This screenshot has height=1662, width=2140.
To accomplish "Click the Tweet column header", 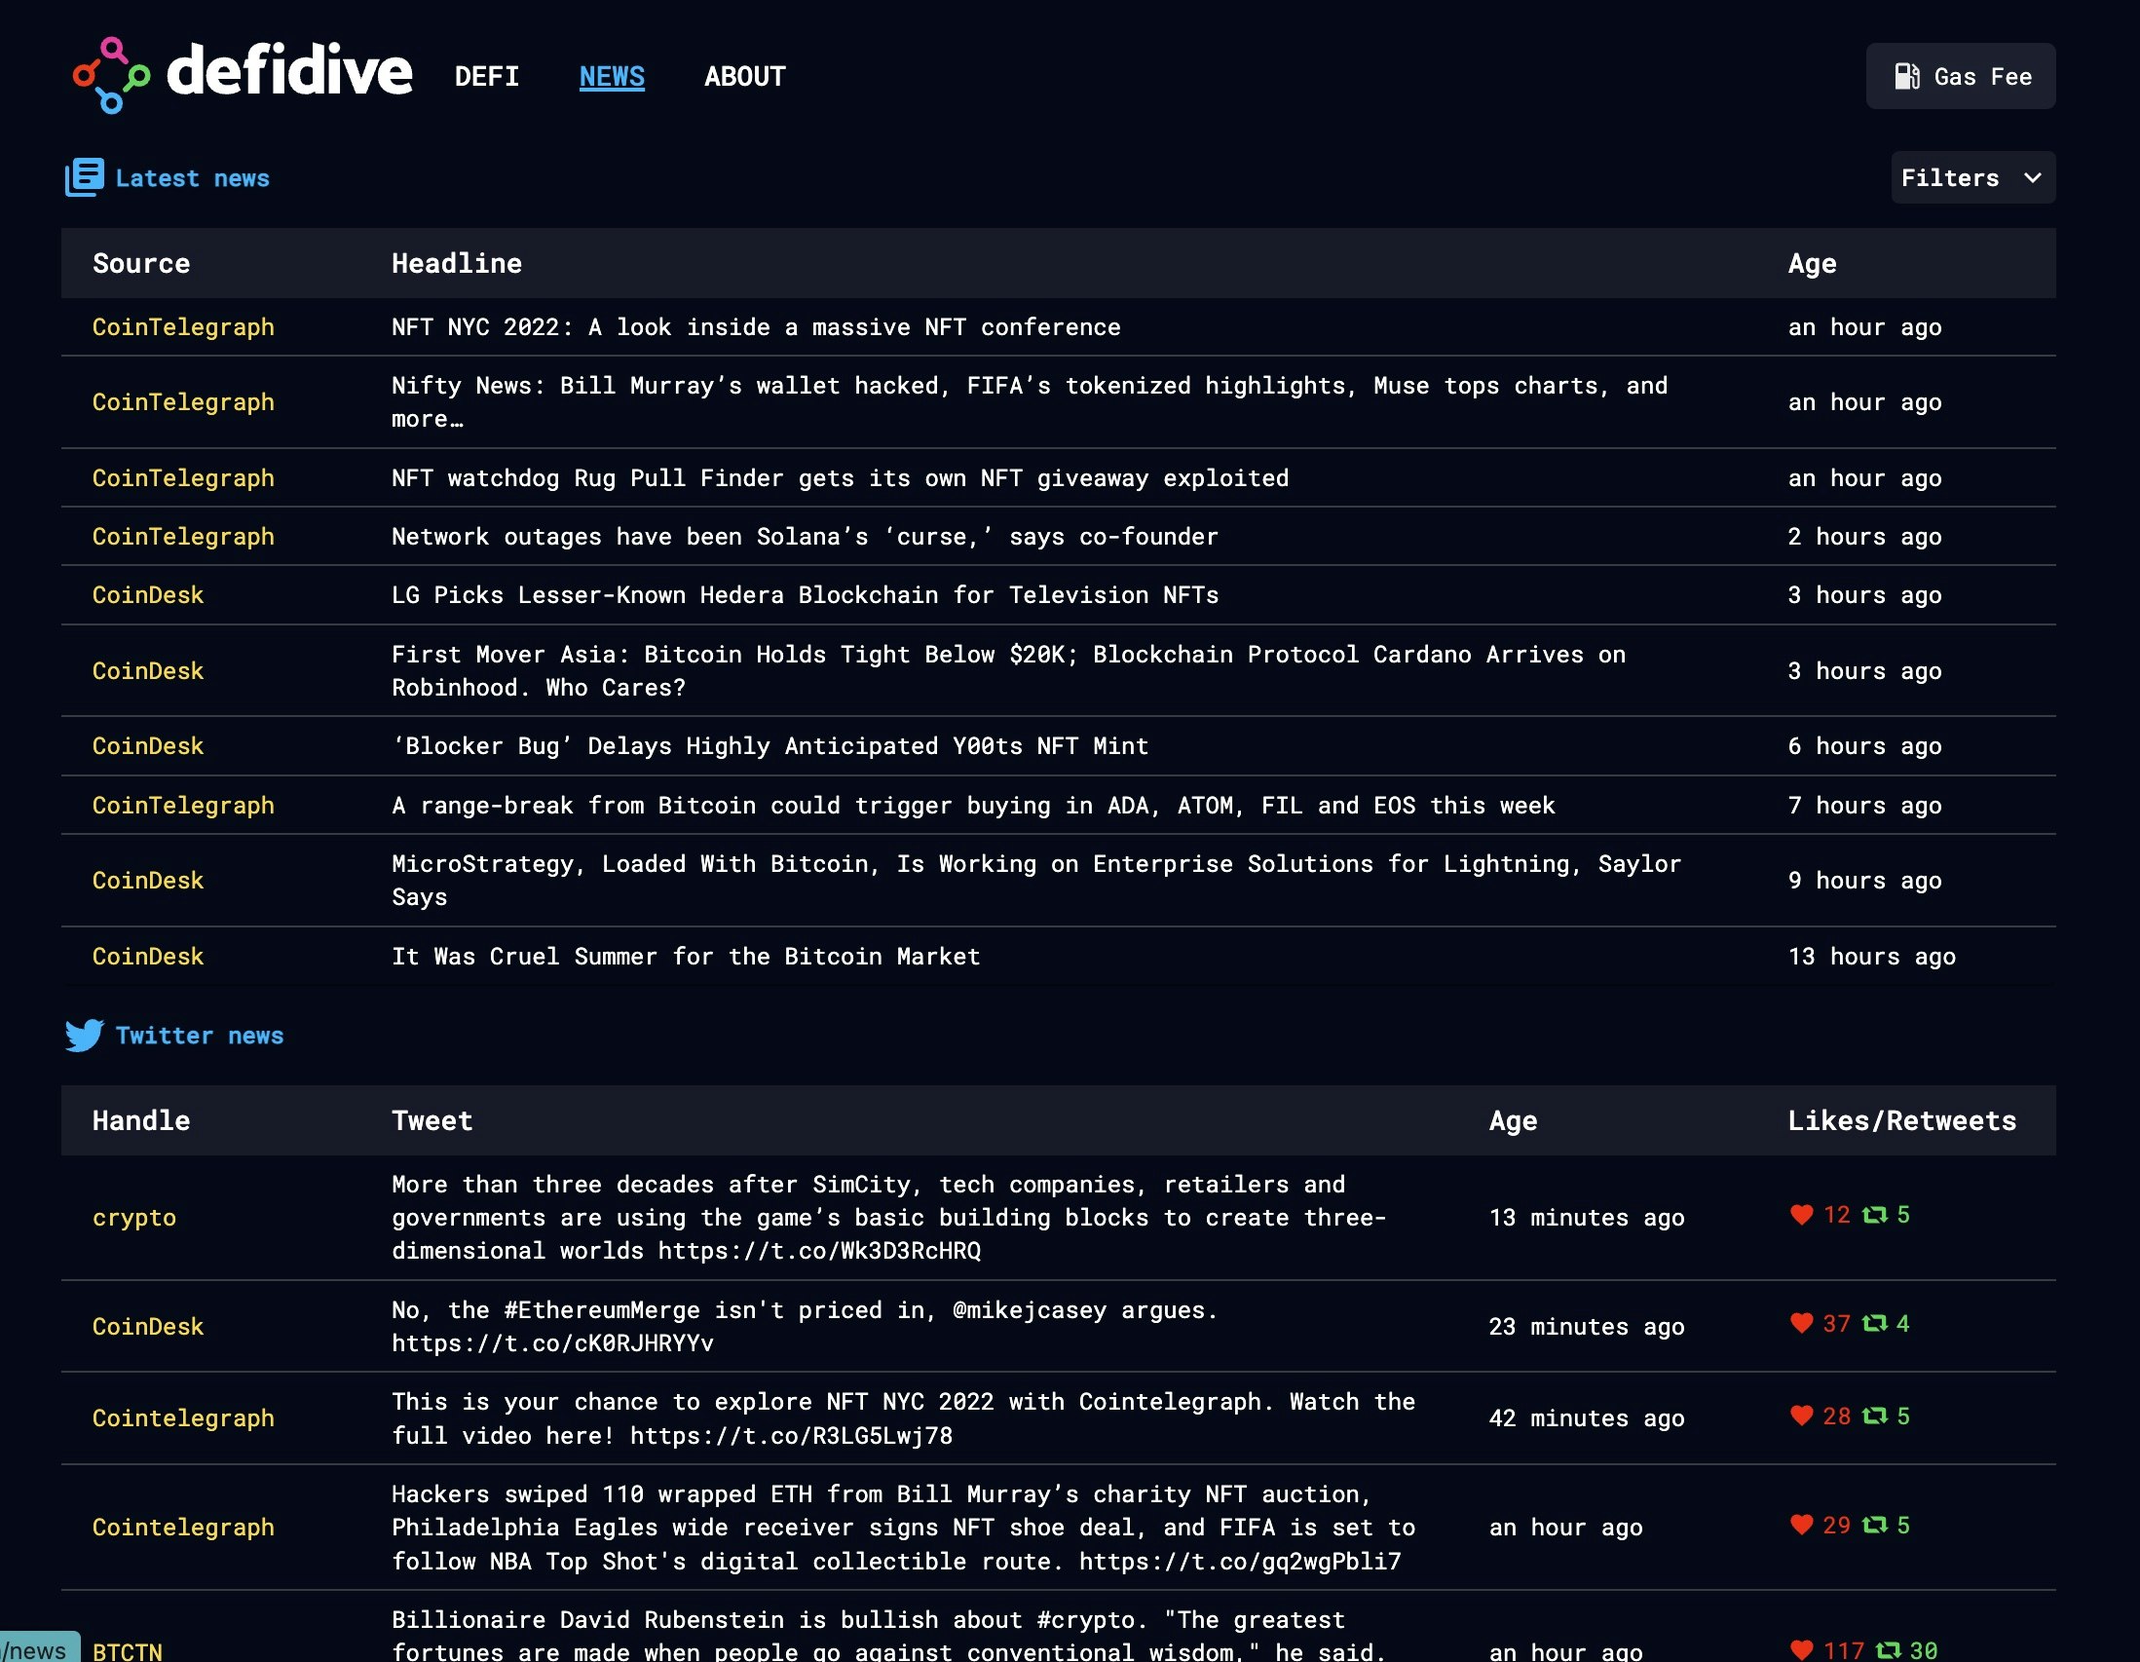I will (432, 1121).
